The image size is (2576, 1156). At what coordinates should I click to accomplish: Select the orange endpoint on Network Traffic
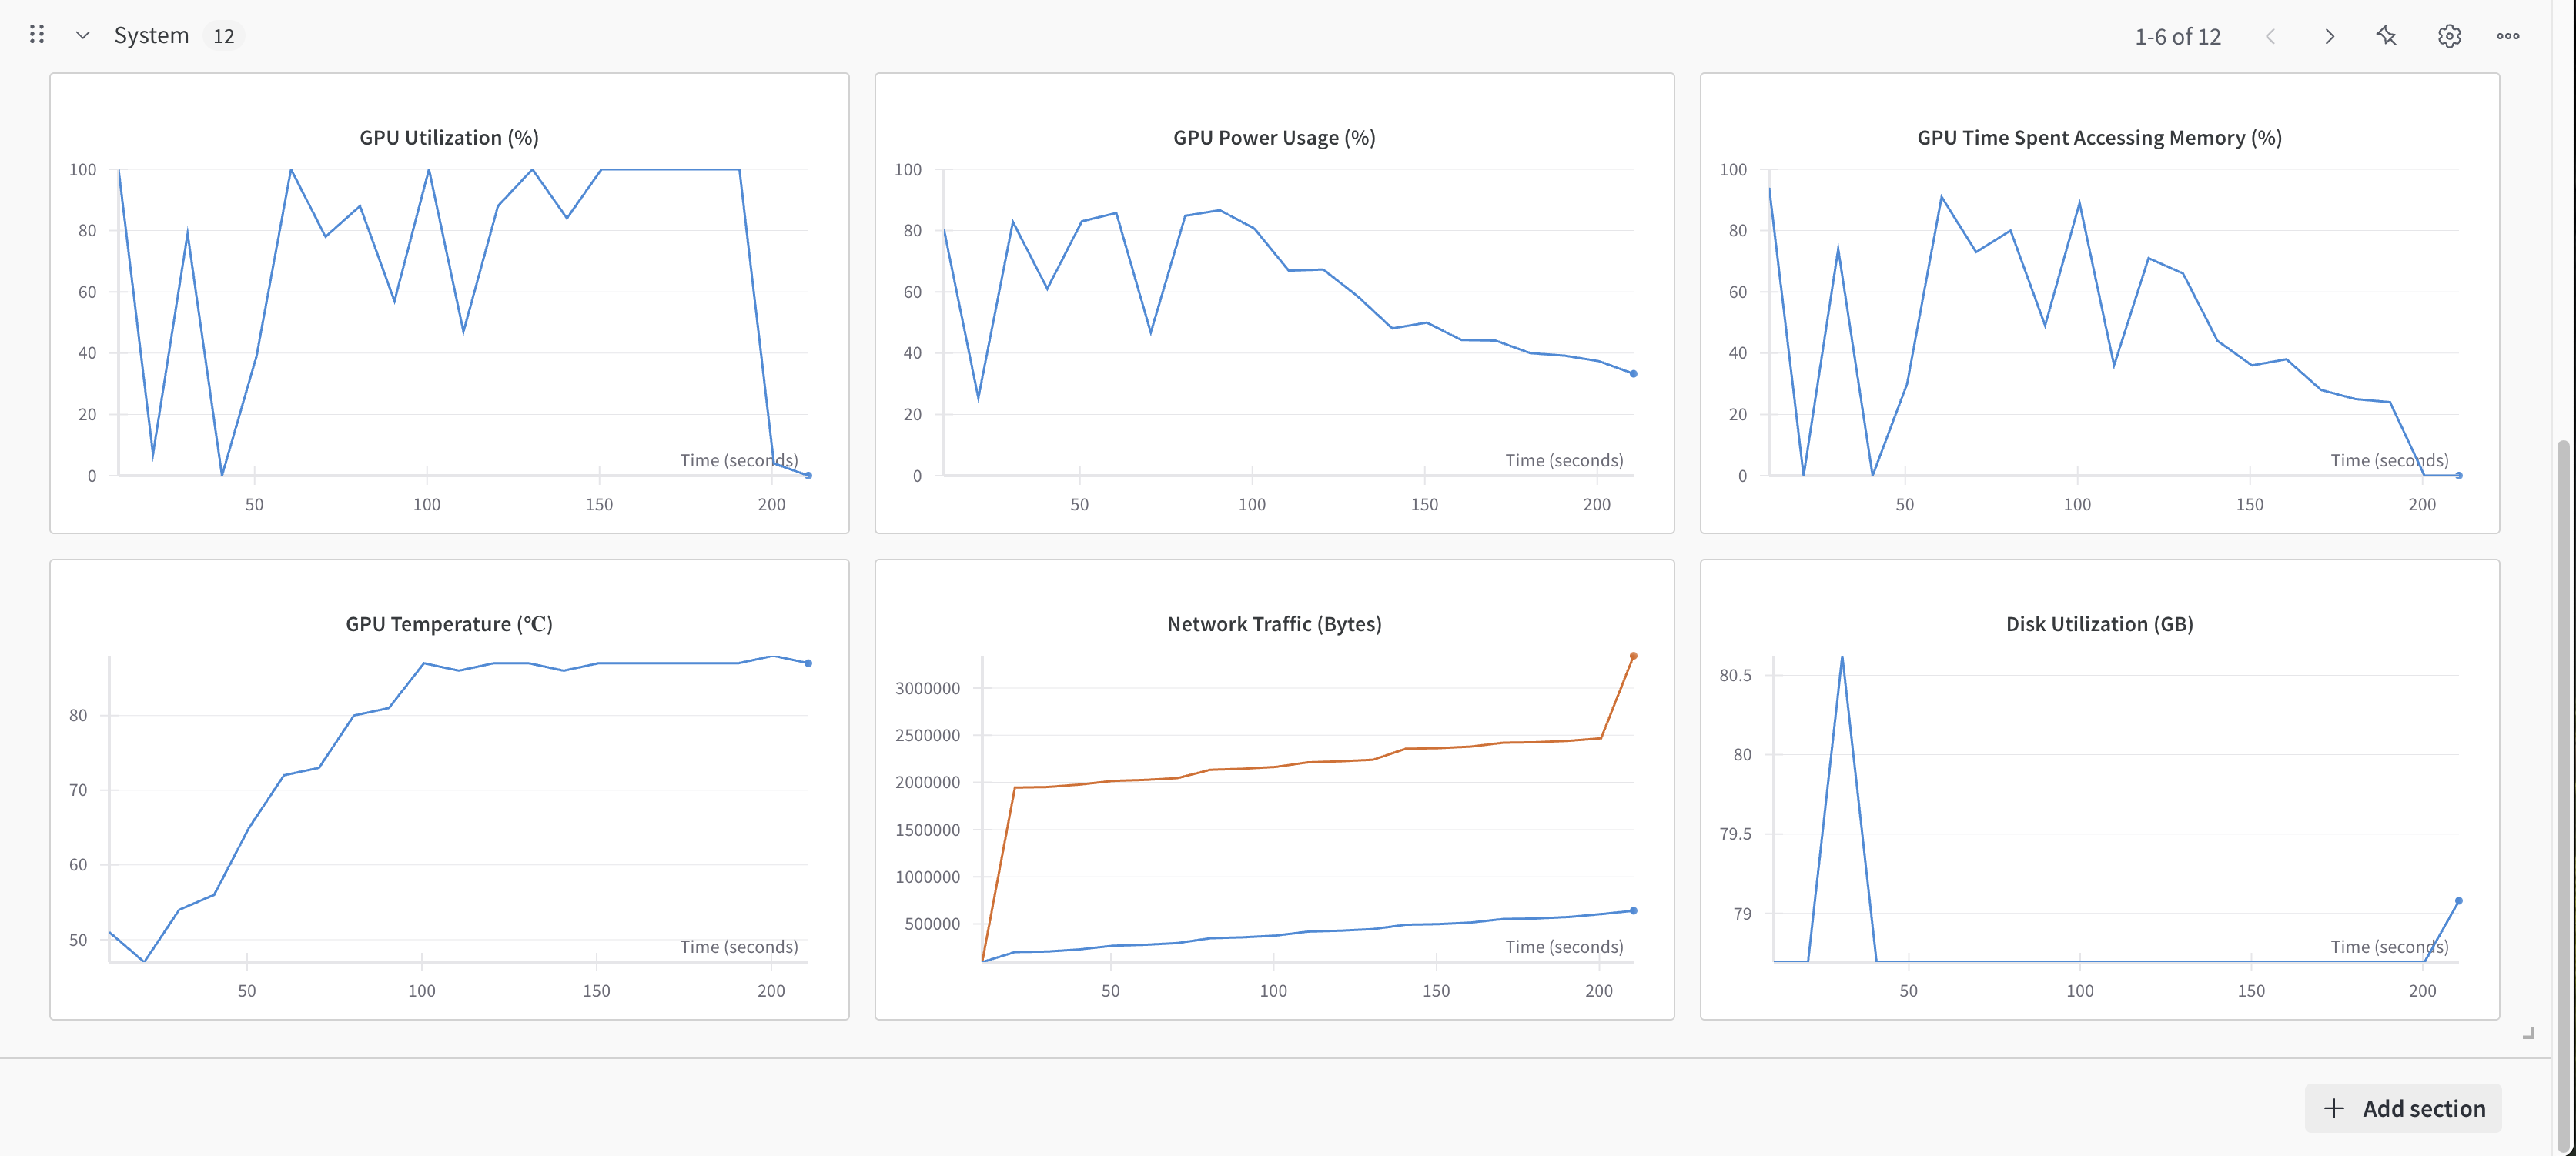[x=1634, y=655]
